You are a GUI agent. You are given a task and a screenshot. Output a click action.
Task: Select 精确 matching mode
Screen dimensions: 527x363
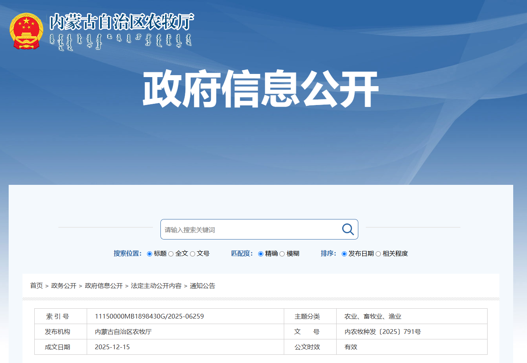(261, 254)
